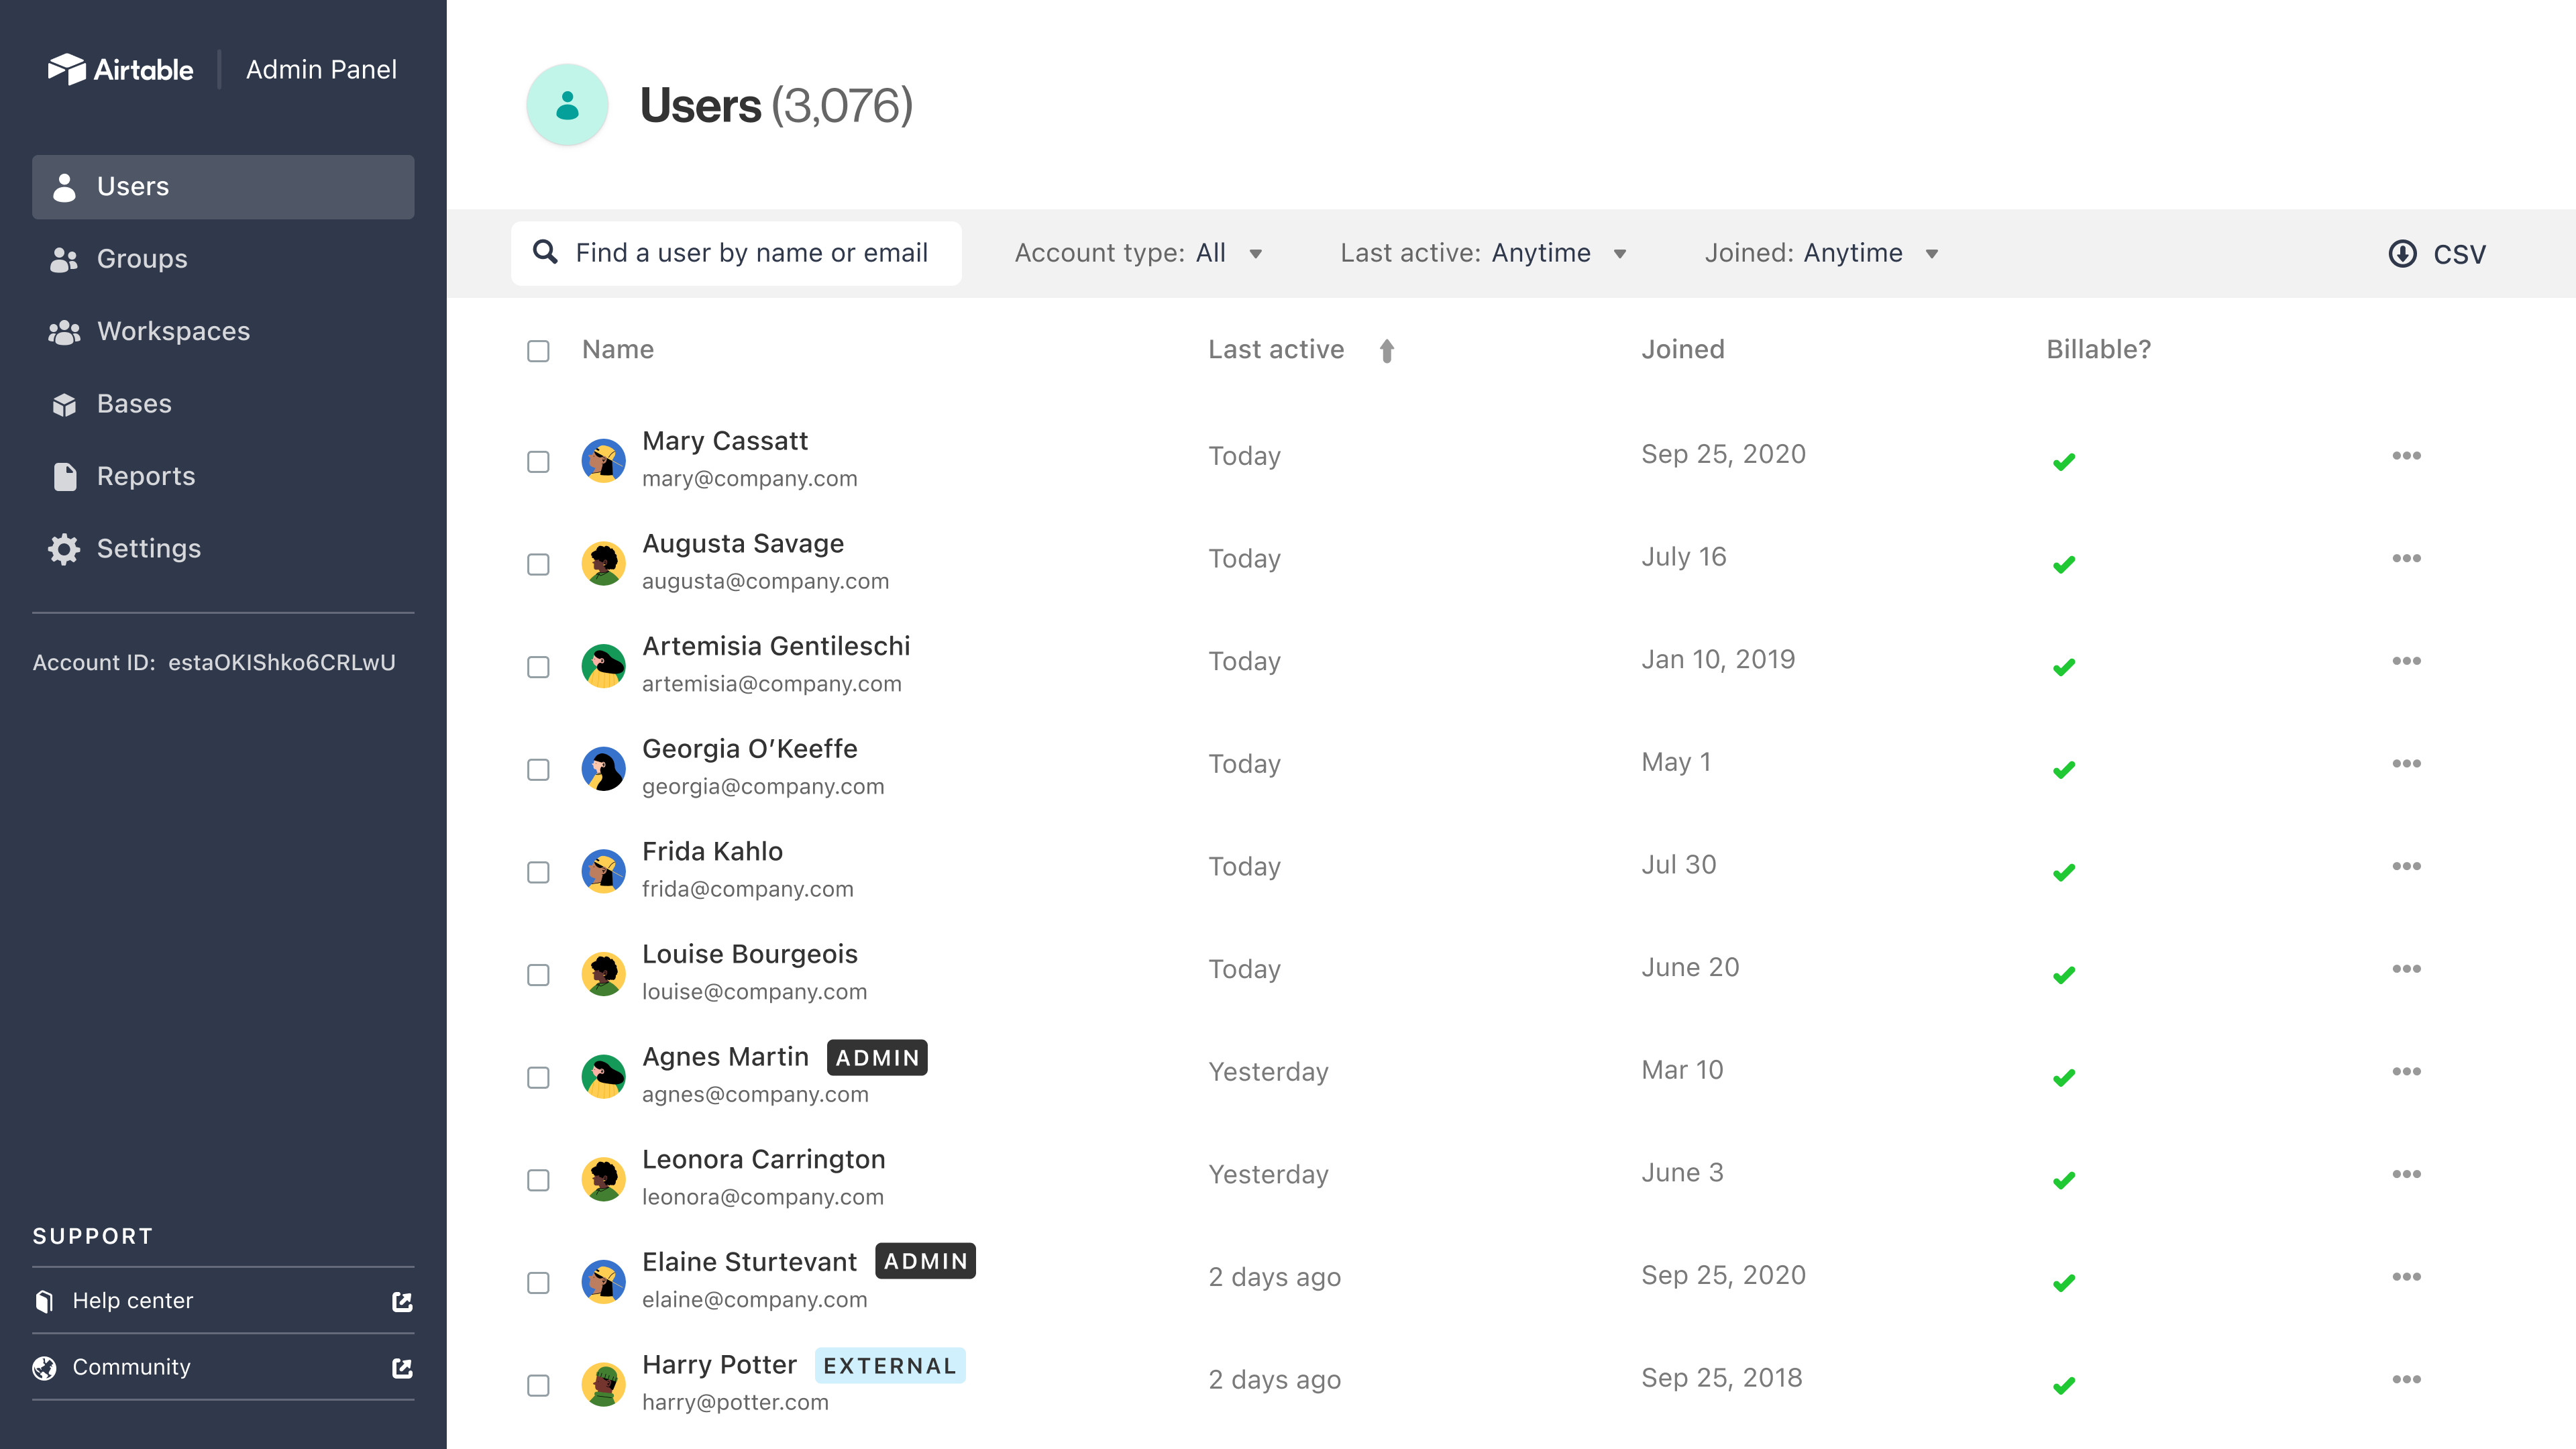This screenshot has width=2576, height=1449.
Task: Open more options for Harry Potter row
Action: (2406, 1379)
